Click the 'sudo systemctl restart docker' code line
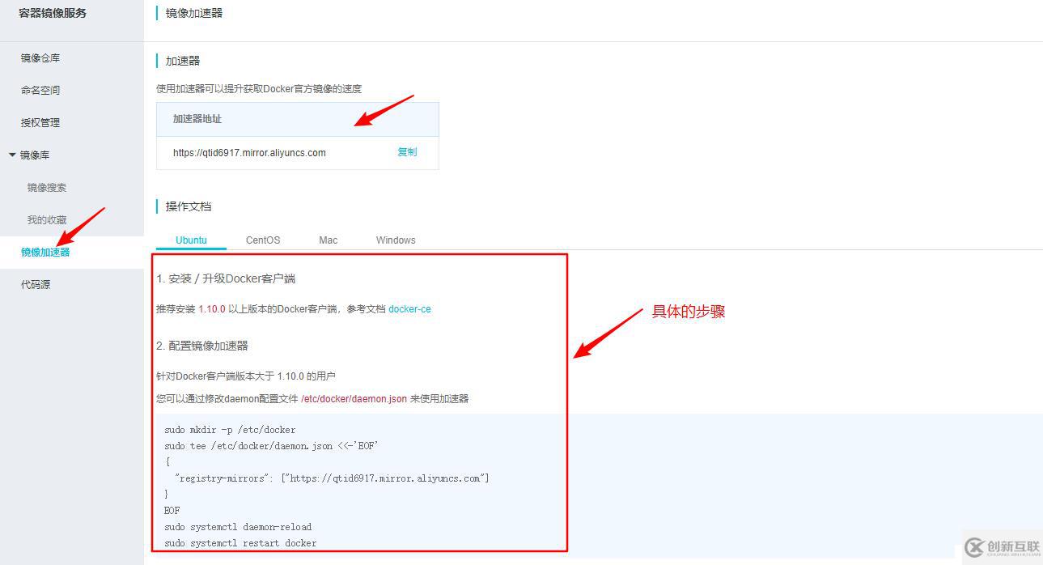 point(240,543)
